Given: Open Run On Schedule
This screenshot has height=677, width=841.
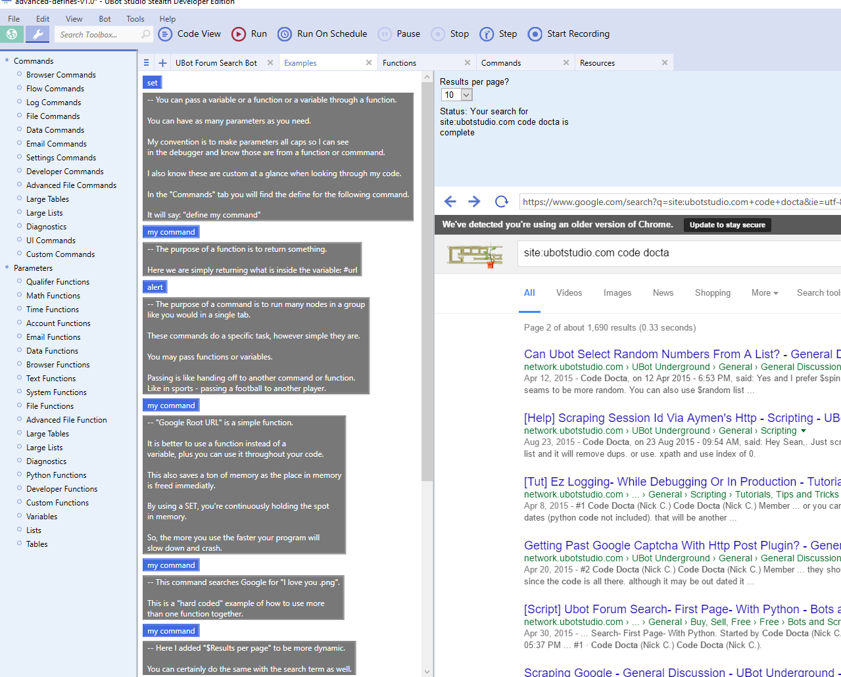Looking at the screenshot, I should point(323,34).
